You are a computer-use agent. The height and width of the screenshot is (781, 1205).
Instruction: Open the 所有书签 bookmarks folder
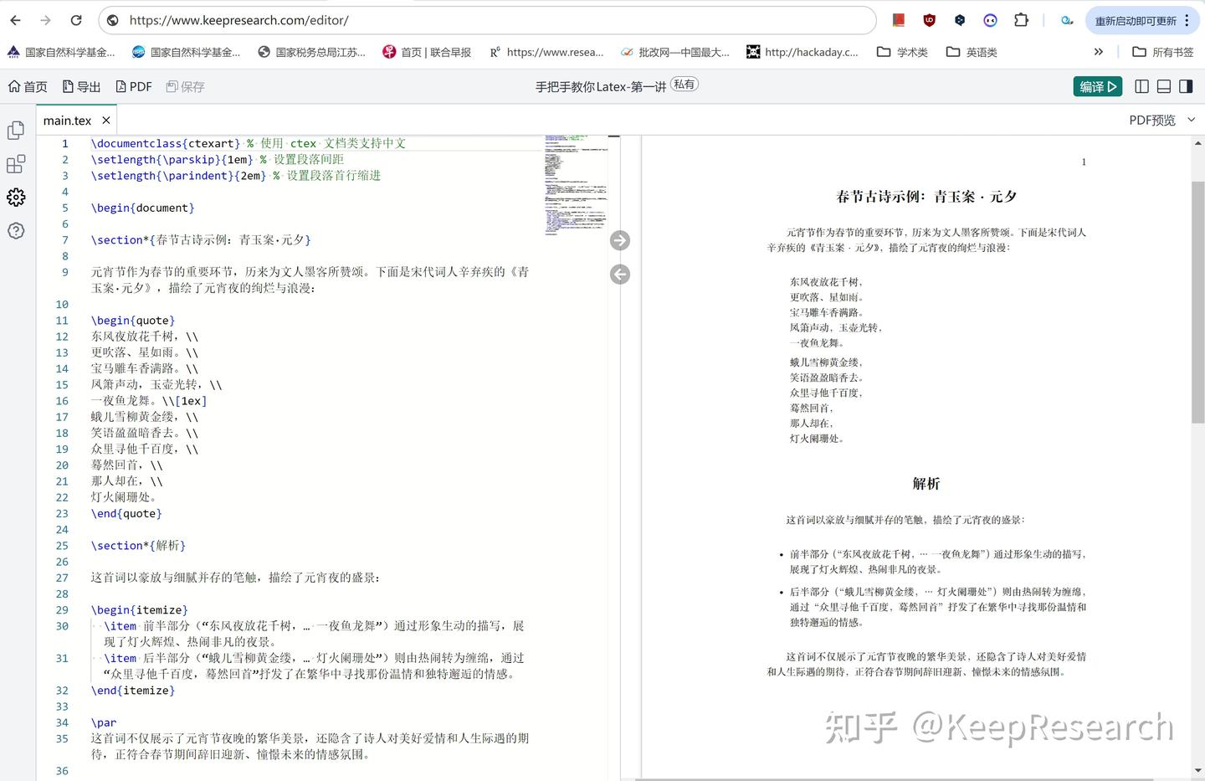(x=1162, y=52)
